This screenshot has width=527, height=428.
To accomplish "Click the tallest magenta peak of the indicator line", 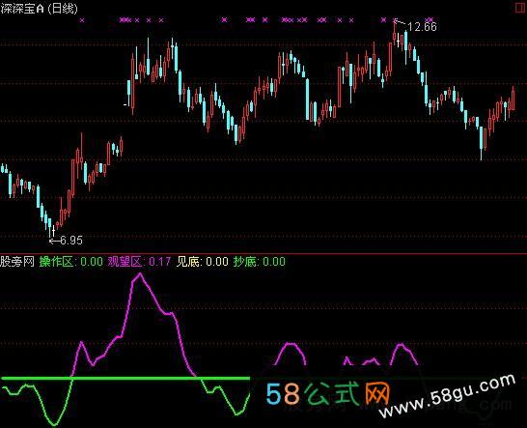I will tap(140, 273).
